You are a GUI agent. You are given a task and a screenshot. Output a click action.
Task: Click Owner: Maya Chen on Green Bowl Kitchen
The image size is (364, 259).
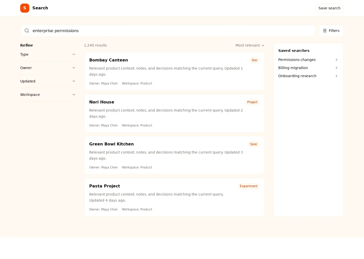coord(103,167)
